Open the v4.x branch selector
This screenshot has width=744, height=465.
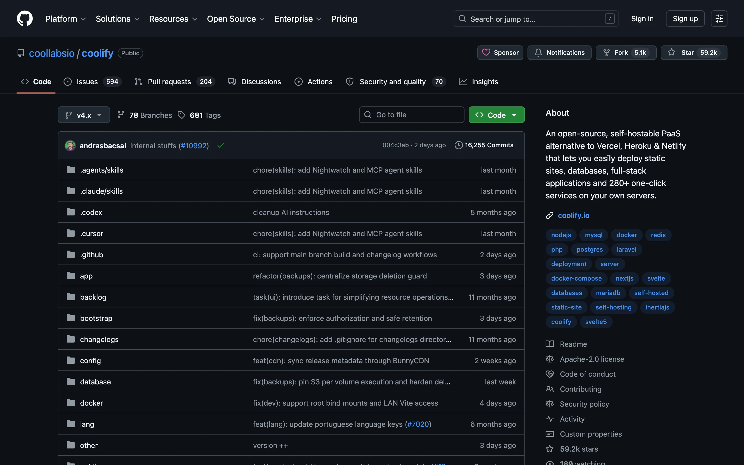(x=84, y=115)
